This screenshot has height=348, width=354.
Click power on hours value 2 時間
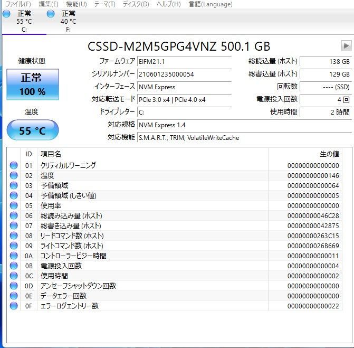click(326, 112)
